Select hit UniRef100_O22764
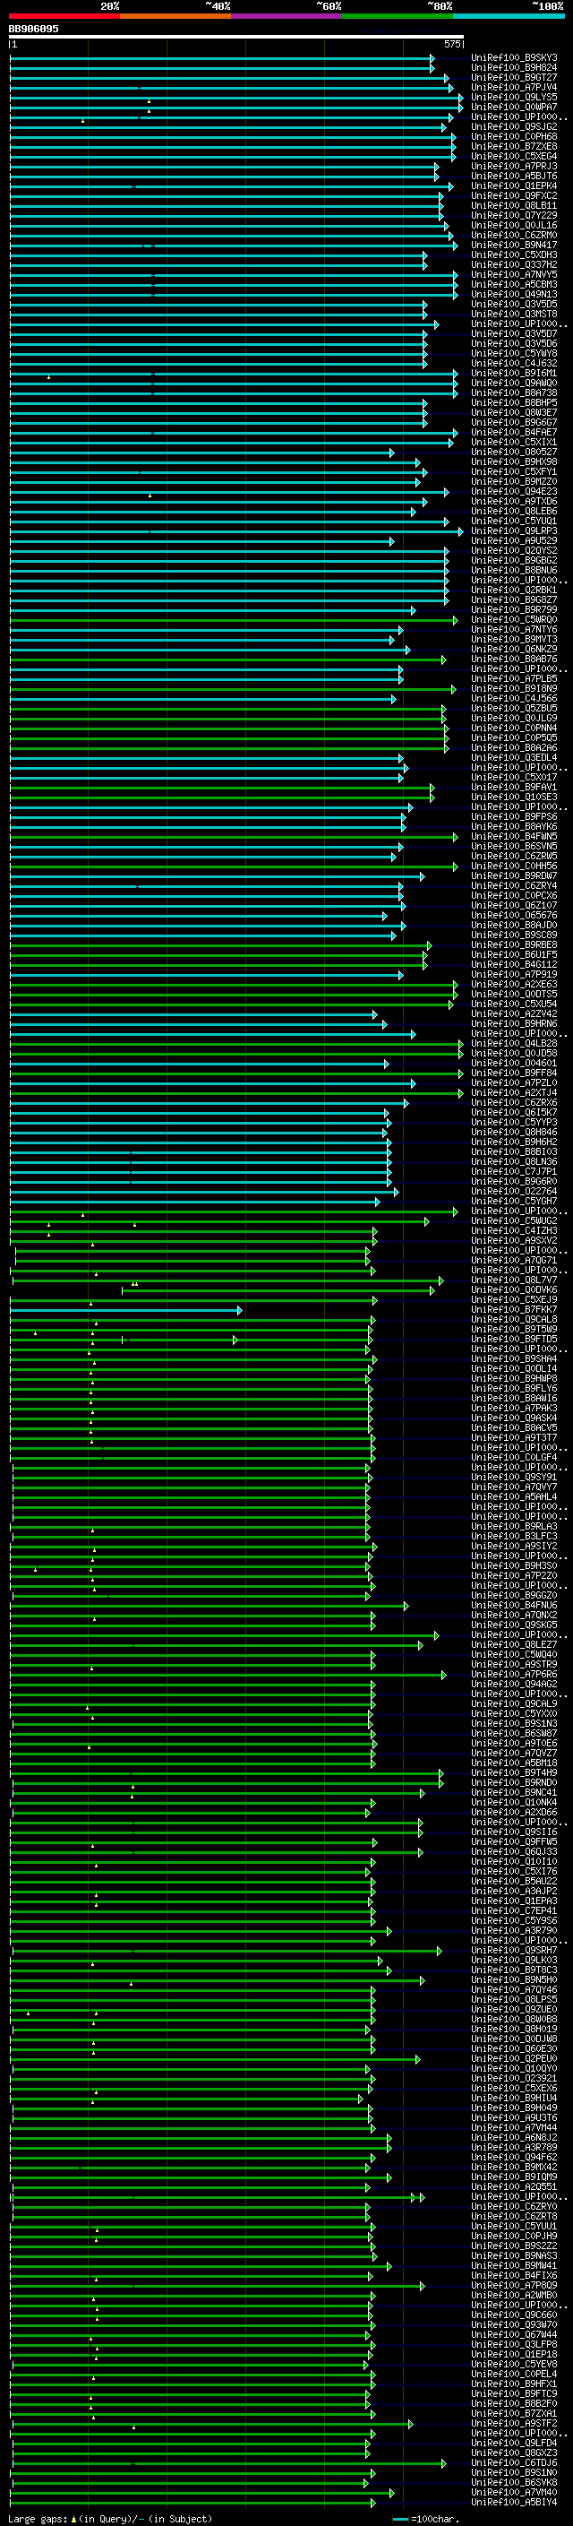This screenshot has width=573, height=2526. coord(514,1192)
